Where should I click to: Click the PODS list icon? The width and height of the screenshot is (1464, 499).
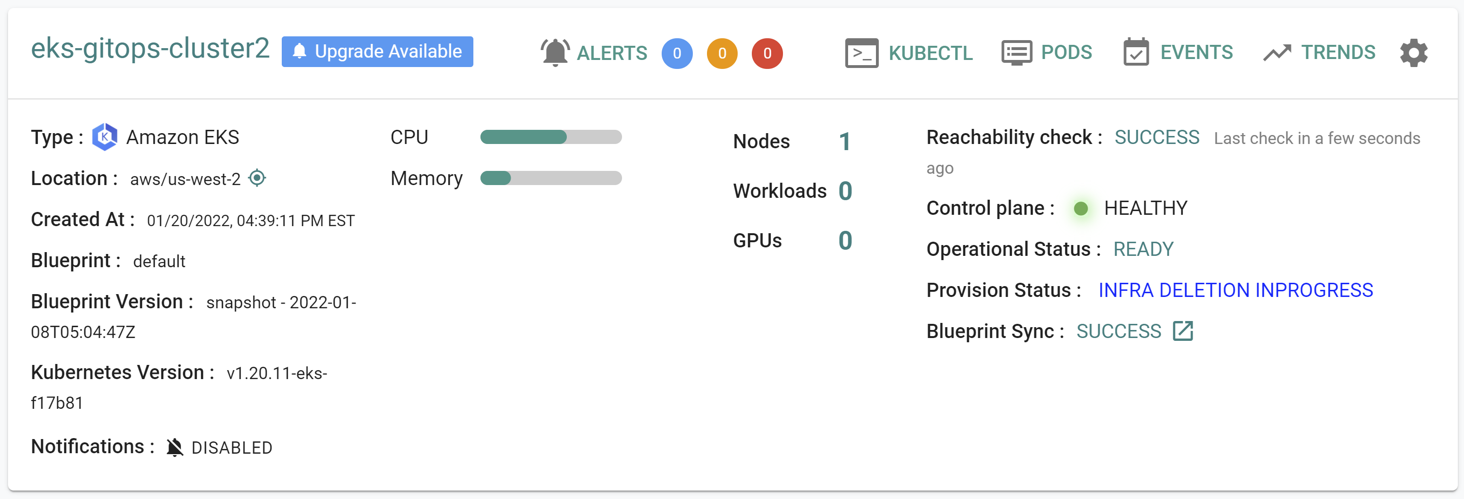point(1017,53)
